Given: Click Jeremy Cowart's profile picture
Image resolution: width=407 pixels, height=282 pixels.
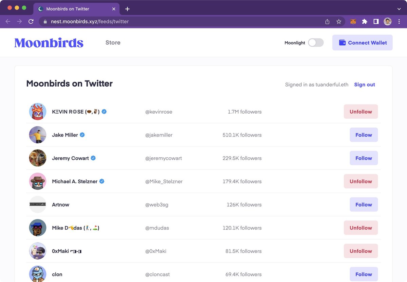Looking at the screenshot, I should click(x=38, y=158).
